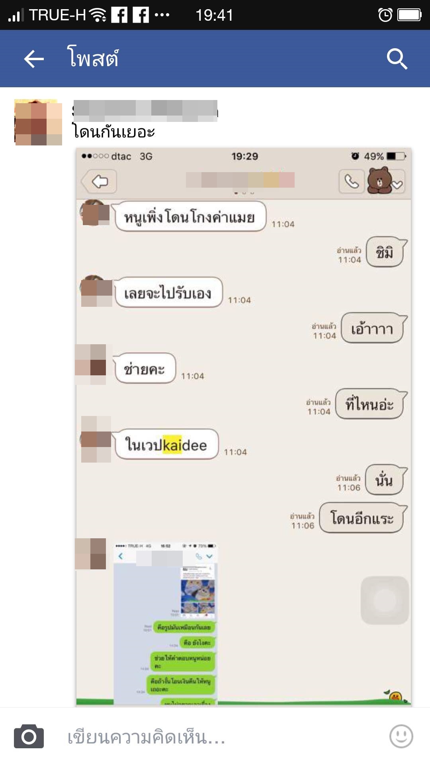Open the post author's profile picture

click(38, 122)
